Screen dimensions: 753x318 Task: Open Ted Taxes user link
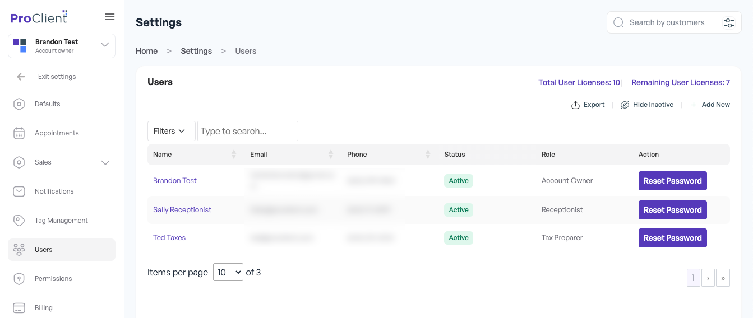(x=169, y=238)
